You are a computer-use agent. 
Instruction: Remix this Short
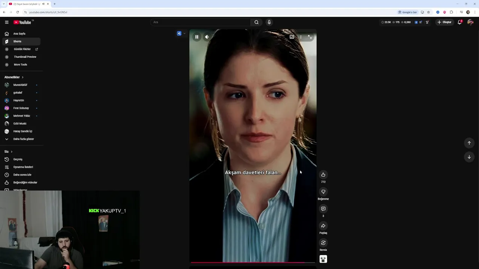pyautogui.click(x=323, y=243)
